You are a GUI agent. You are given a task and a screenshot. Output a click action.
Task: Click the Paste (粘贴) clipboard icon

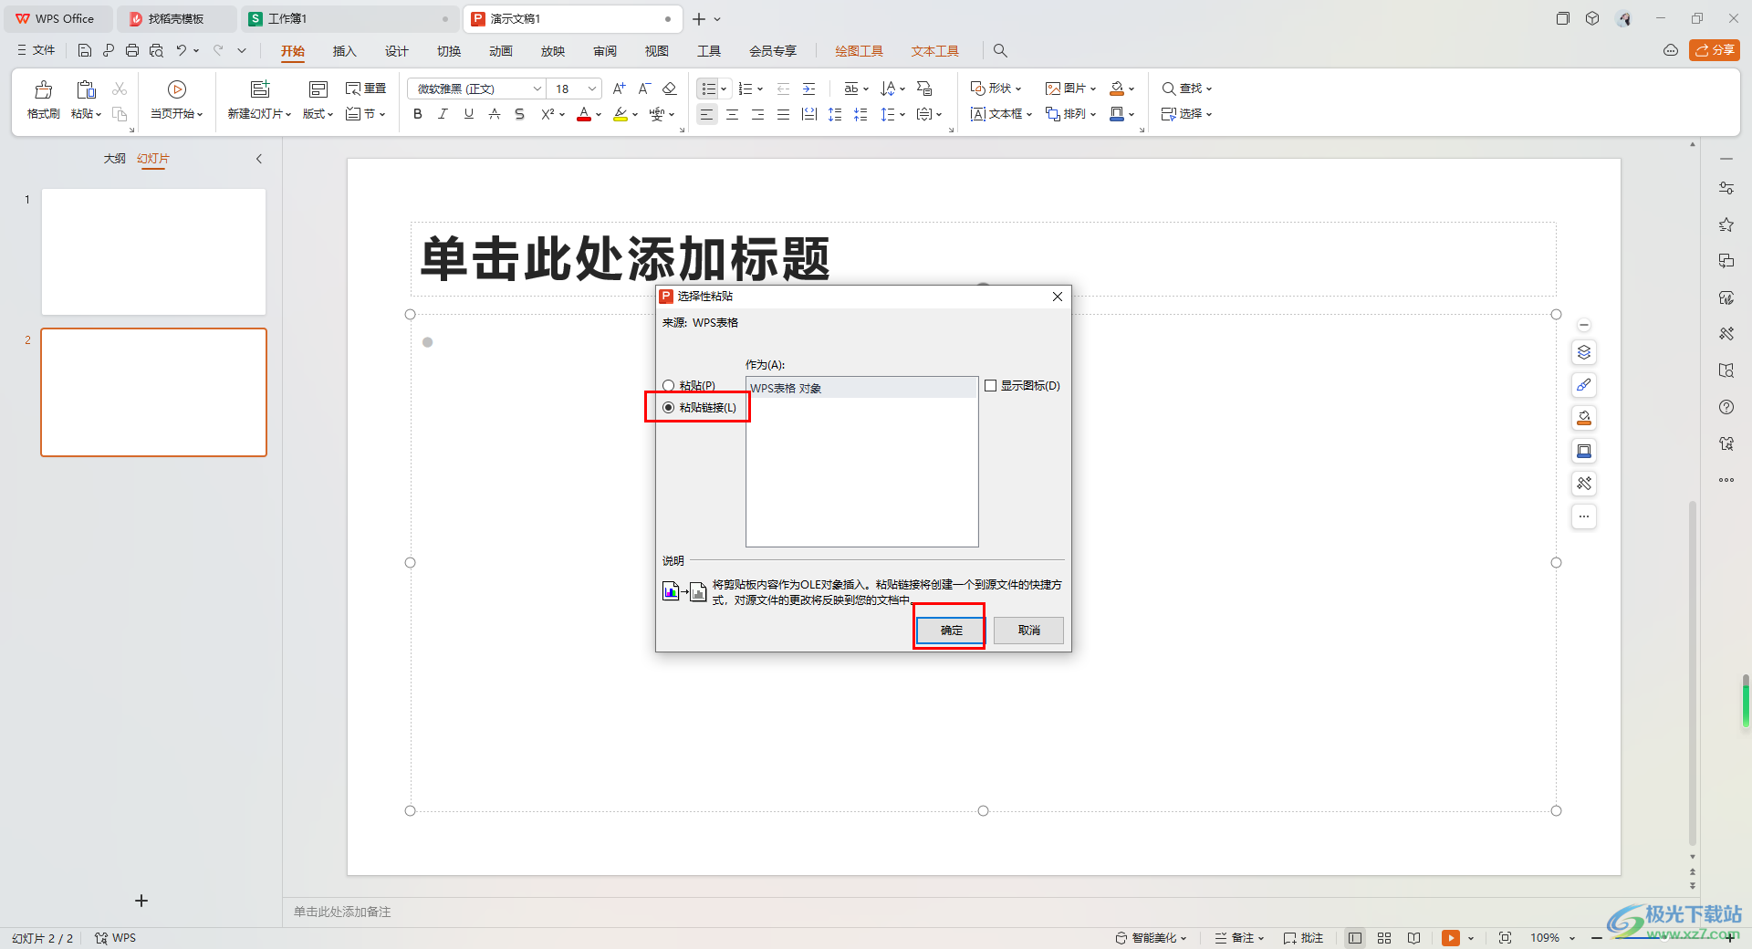pos(86,89)
